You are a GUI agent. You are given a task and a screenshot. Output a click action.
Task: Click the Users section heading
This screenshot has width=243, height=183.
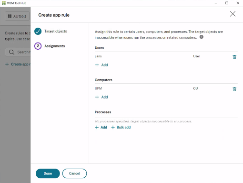[x=100, y=48]
